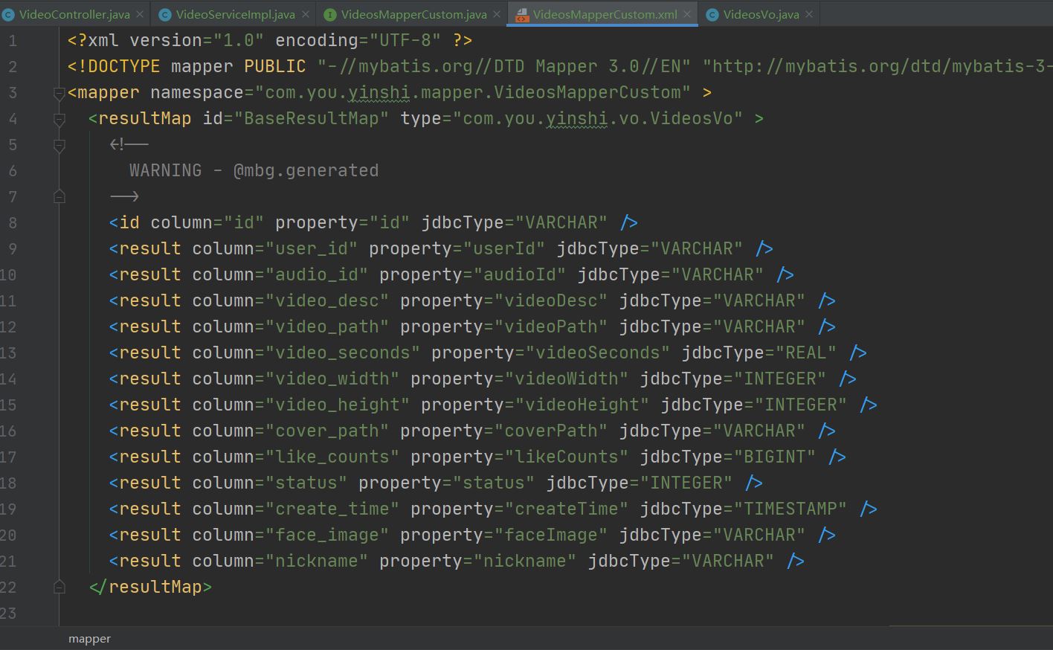The image size is (1053, 650).
Task: Click line number 23 in the gutter
Action: [x=8, y=613]
